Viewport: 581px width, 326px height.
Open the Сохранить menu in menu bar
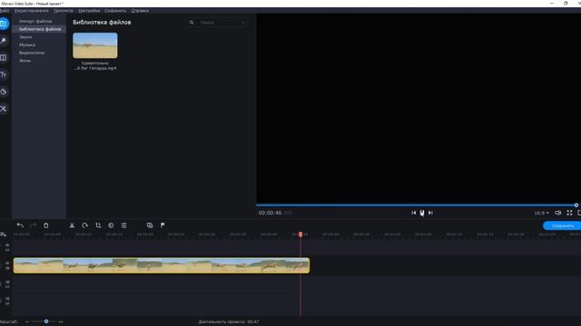[115, 11]
